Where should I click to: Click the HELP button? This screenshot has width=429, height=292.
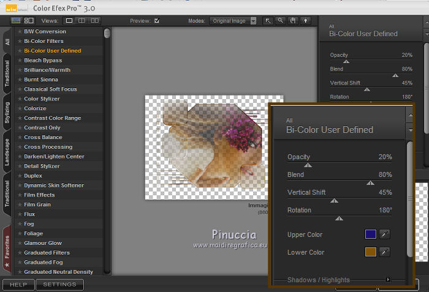pyautogui.click(x=18, y=285)
